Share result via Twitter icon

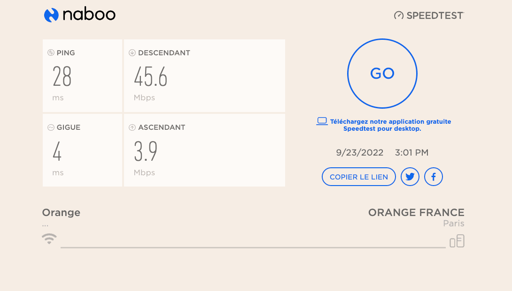(x=410, y=177)
